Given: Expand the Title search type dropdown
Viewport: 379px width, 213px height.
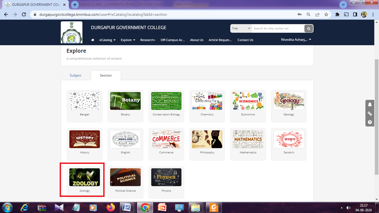Looking at the screenshot, I should tap(241, 29).
